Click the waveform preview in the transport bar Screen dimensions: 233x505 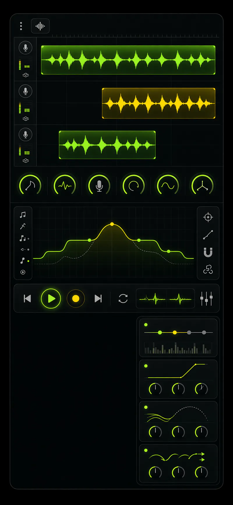point(165,298)
